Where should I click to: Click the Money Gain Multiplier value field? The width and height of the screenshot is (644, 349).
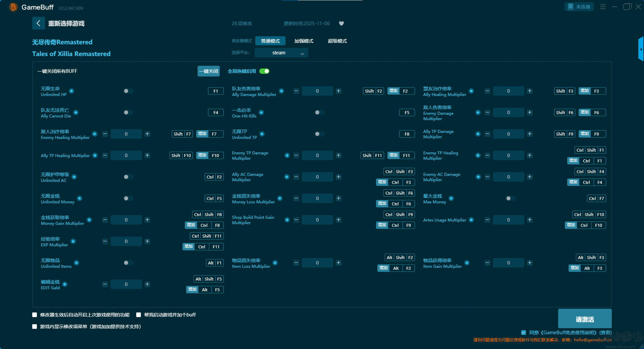[x=126, y=220]
